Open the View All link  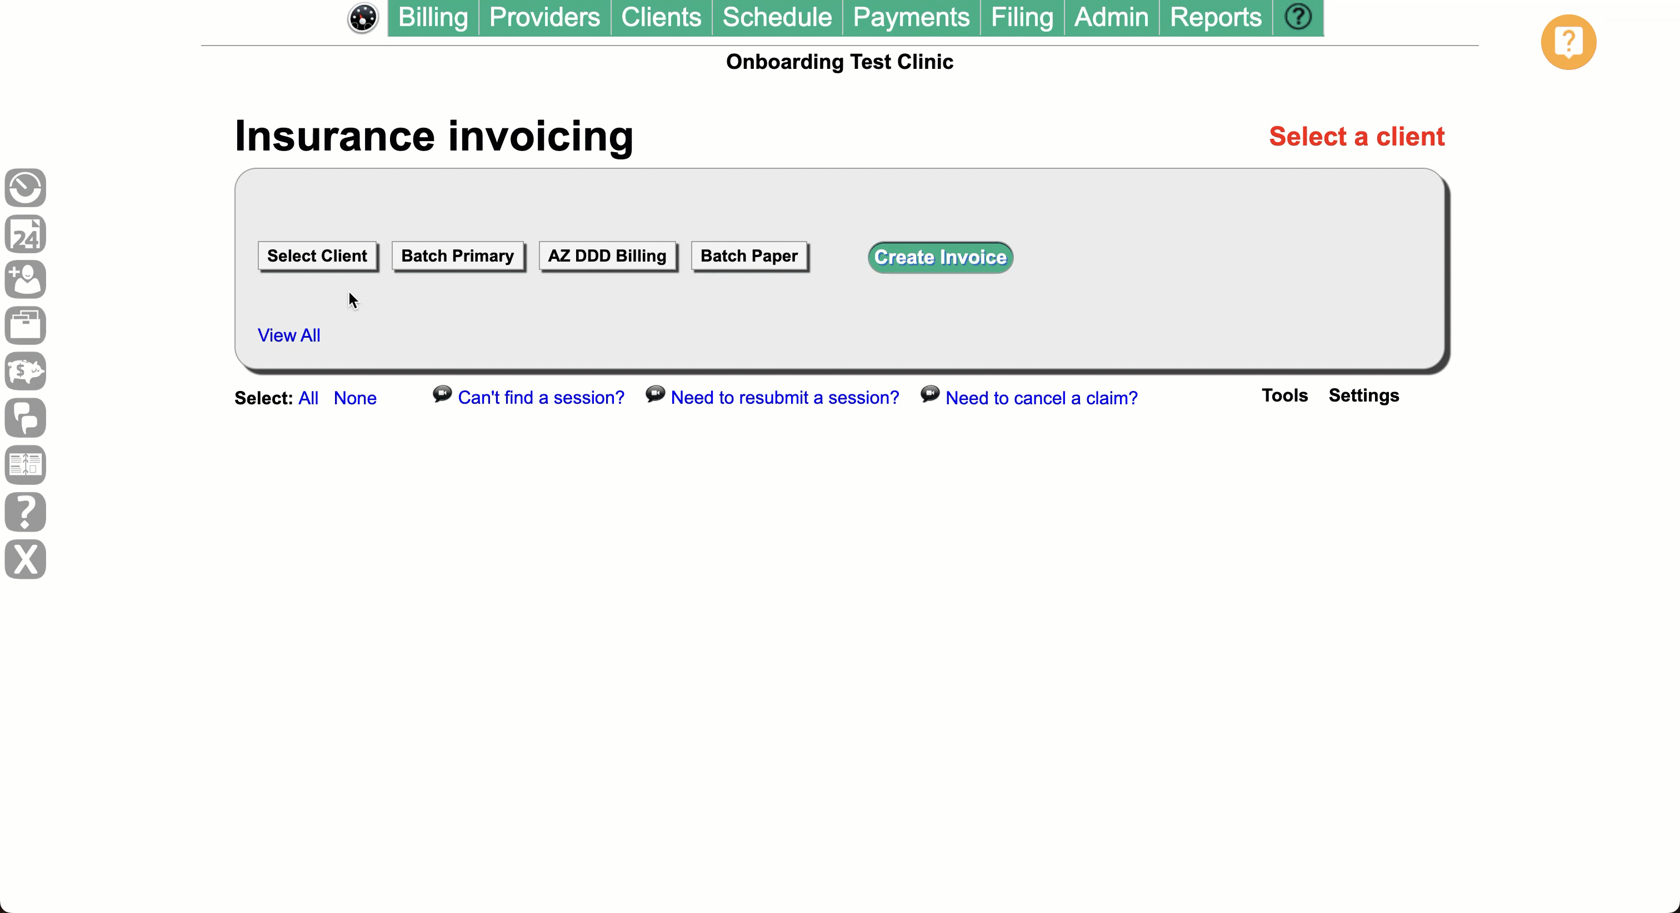(x=289, y=334)
